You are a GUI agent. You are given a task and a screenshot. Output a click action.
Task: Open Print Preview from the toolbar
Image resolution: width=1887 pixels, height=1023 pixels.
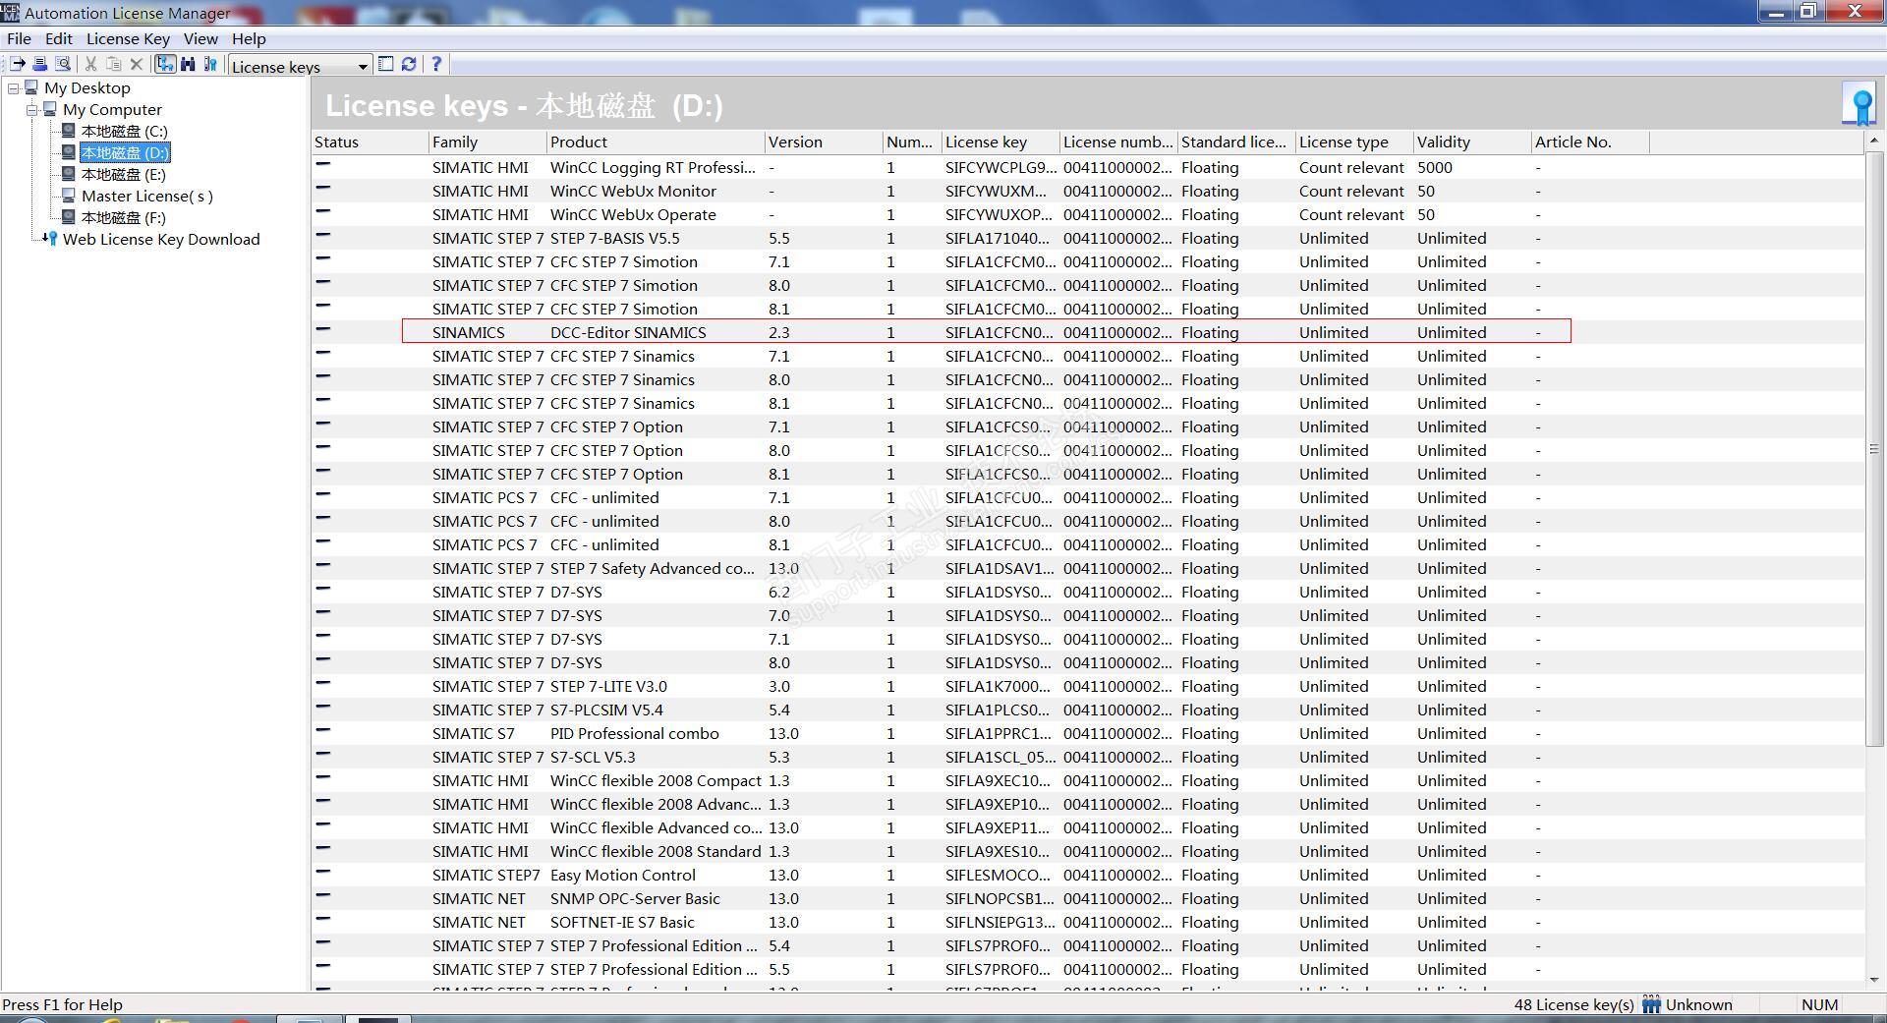click(63, 64)
